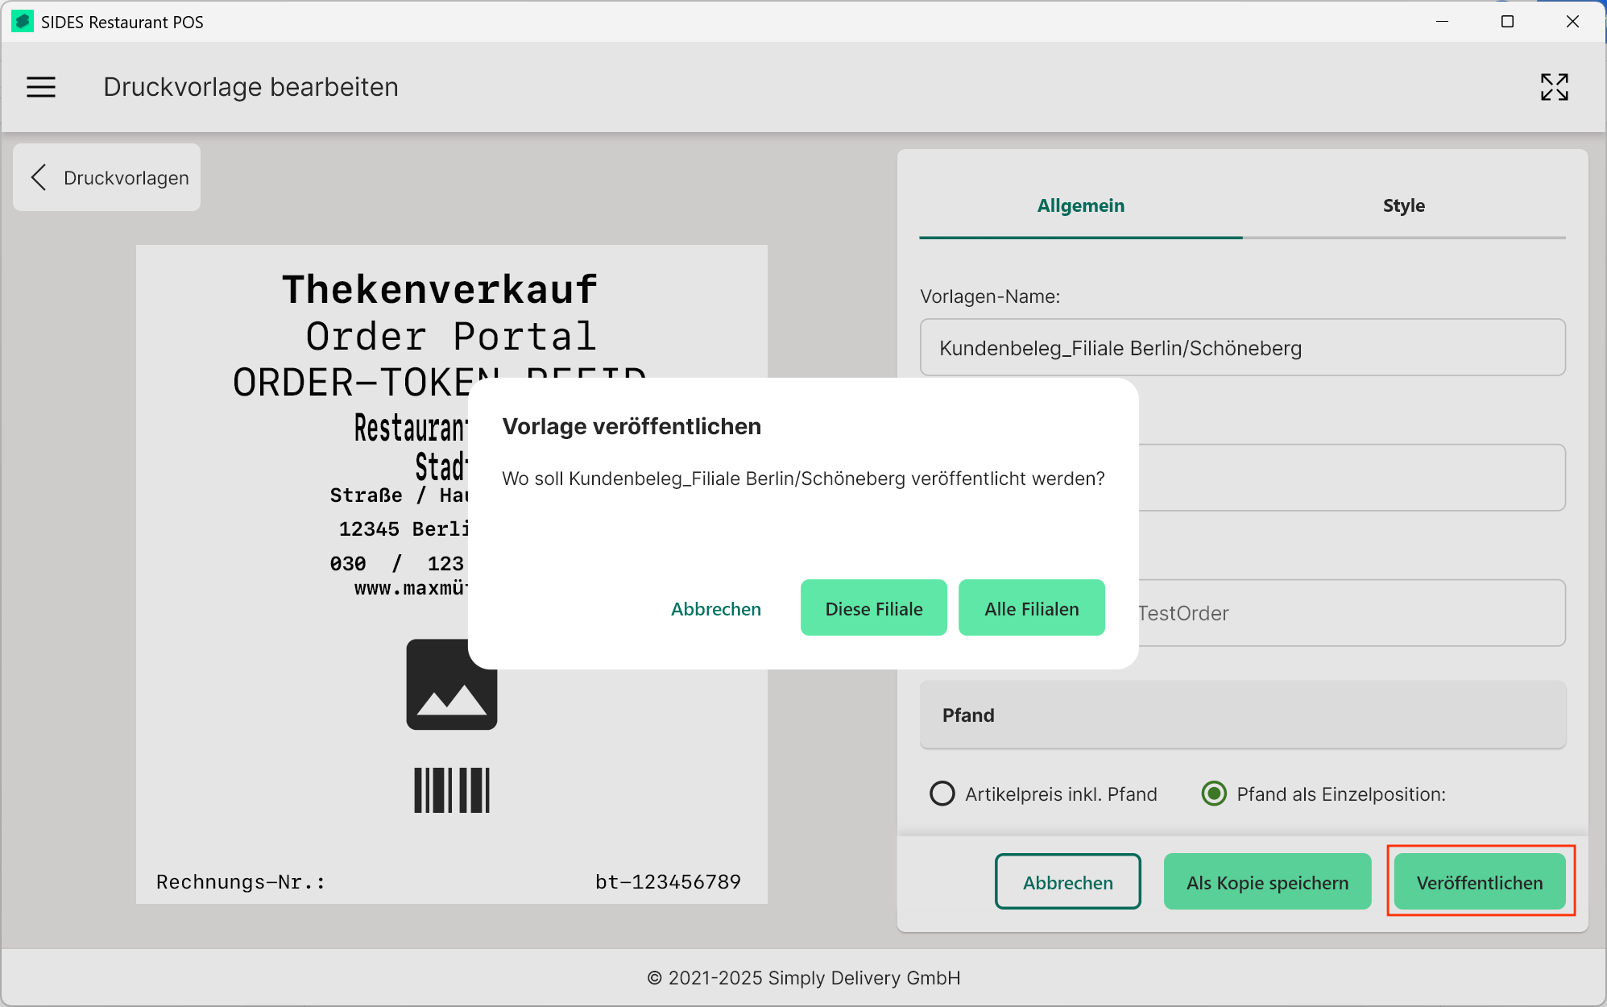Cancel the Vorlage veröffentlichen dialog

715,608
